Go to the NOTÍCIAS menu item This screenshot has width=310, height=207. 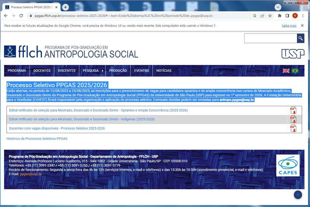pyautogui.click(x=164, y=71)
